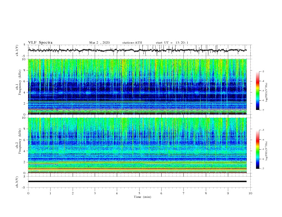
Task: Click the "station=ATH" header label
Action: pos(132,43)
